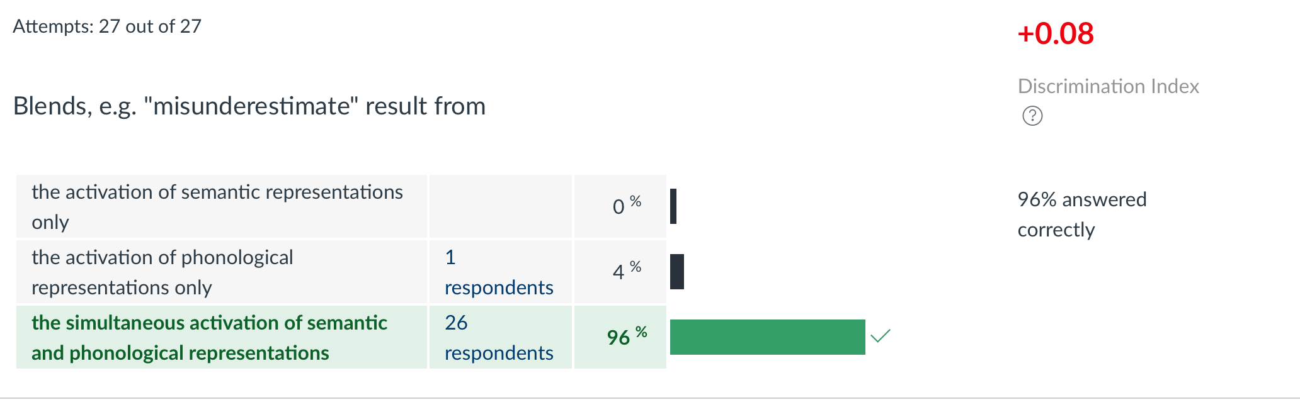Select the "phonological representations only" answer row
1300x400 pixels.
(162, 272)
